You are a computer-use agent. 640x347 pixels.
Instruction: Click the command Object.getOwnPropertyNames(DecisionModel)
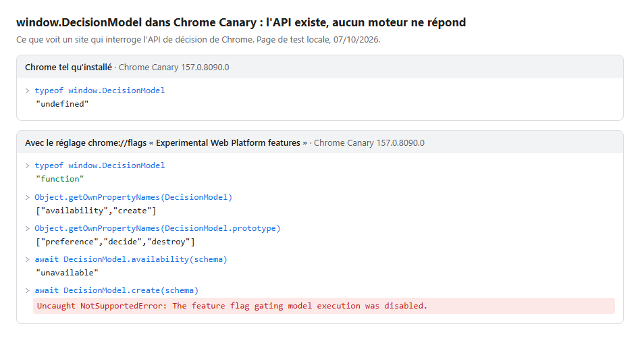coord(134,197)
